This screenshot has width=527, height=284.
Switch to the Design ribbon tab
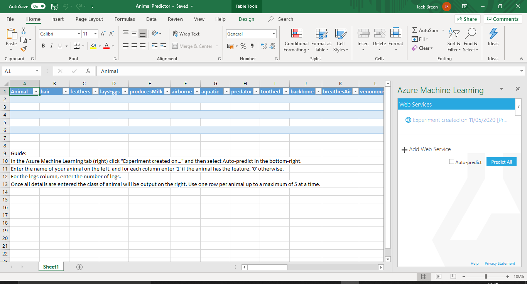pyautogui.click(x=247, y=19)
